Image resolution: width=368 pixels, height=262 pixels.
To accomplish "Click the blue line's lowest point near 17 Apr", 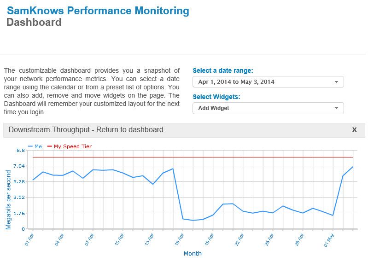I will click(193, 220).
